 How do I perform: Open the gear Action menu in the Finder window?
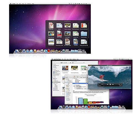coord(73,63)
